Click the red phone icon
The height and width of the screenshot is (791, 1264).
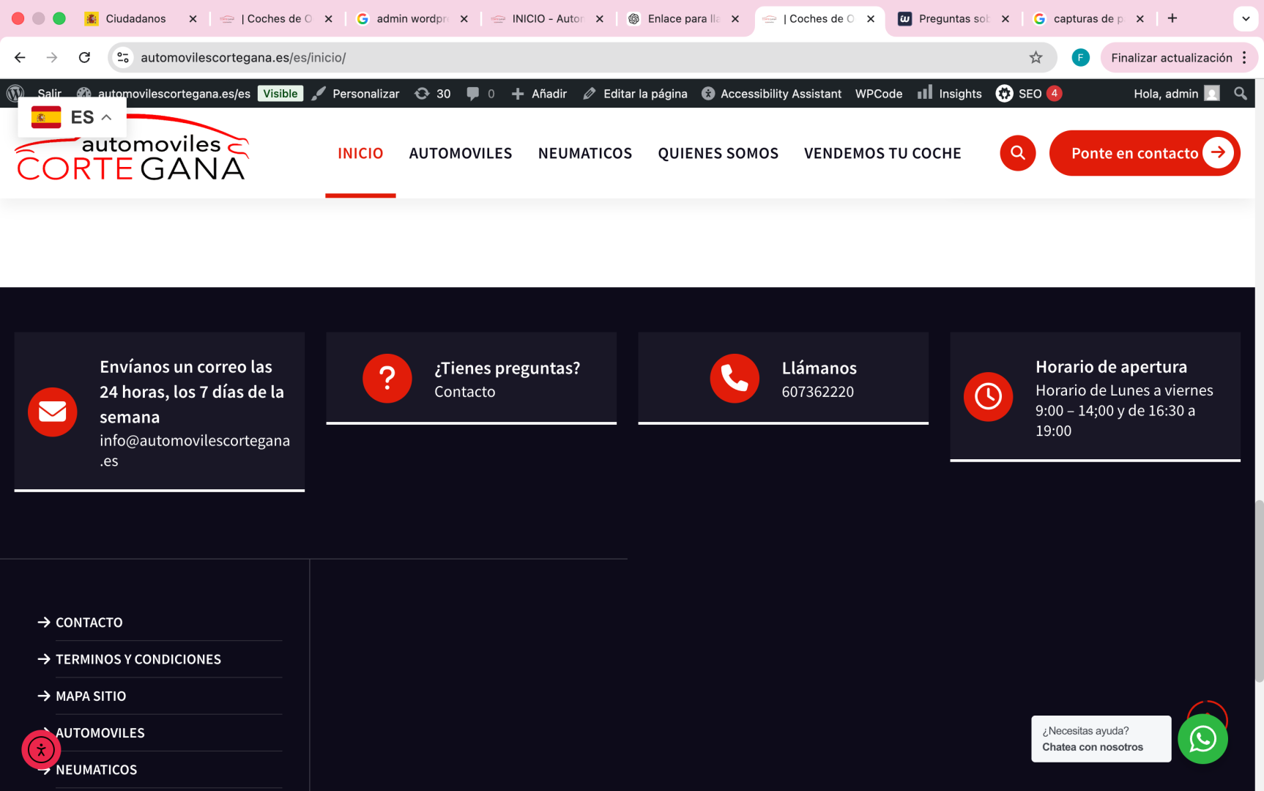[x=734, y=379]
